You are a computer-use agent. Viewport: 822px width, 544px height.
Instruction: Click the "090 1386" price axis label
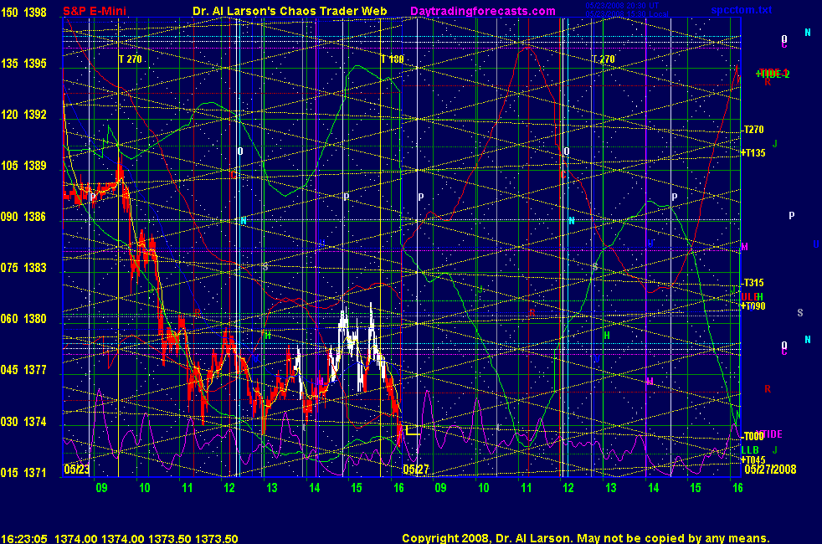(23, 217)
